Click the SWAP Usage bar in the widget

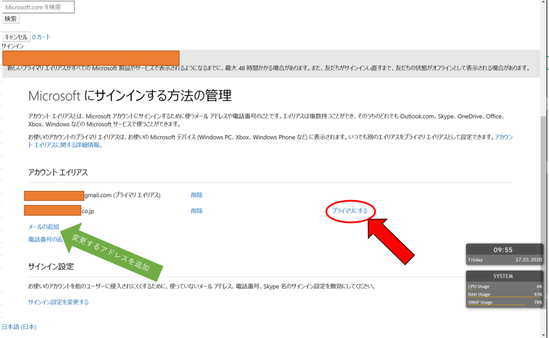505,302
